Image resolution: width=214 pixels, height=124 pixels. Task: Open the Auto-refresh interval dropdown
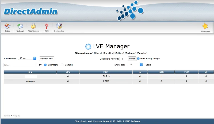click(x=27, y=58)
